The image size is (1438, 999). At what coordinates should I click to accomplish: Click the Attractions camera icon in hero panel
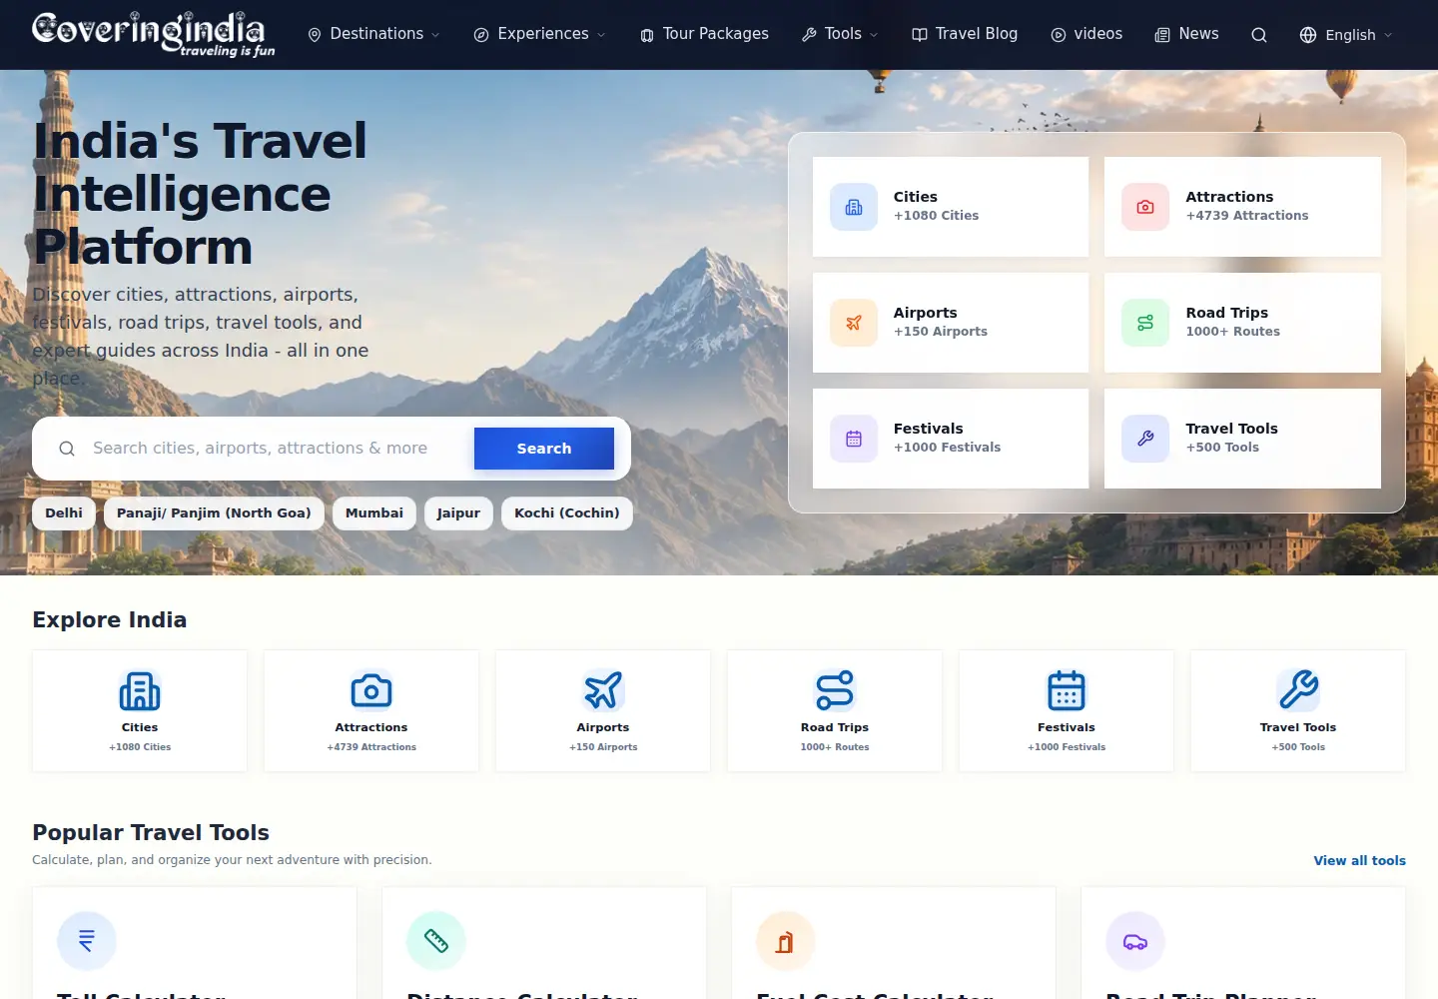pyautogui.click(x=1145, y=207)
